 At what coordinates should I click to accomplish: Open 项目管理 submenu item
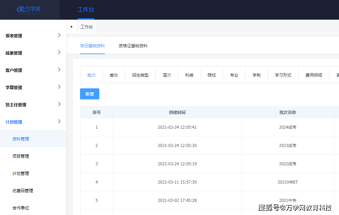pos(21,156)
